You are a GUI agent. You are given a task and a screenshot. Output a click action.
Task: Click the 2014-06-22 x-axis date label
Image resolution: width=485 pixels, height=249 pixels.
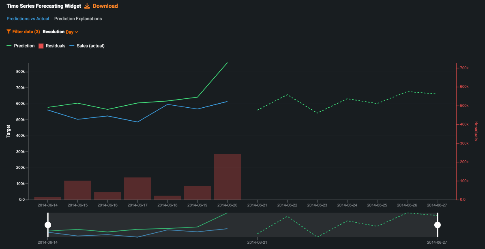287,205
